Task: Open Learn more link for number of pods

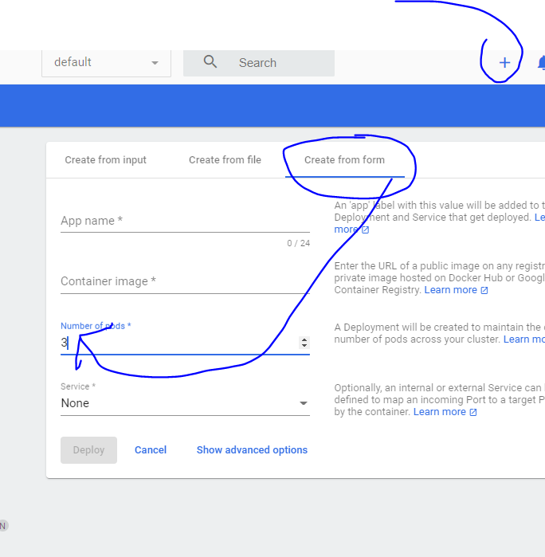Action: [x=524, y=339]
